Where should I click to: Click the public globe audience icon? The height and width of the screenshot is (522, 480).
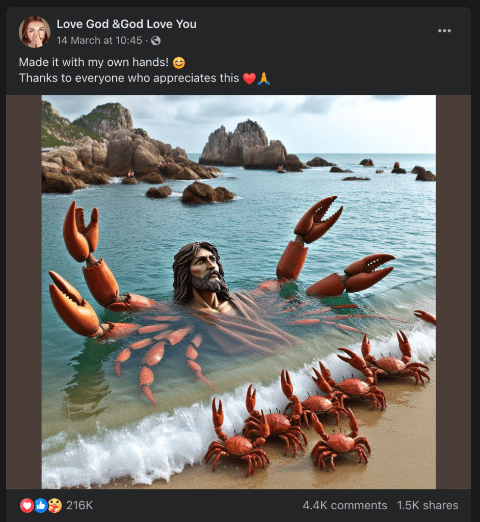point(156,41)
